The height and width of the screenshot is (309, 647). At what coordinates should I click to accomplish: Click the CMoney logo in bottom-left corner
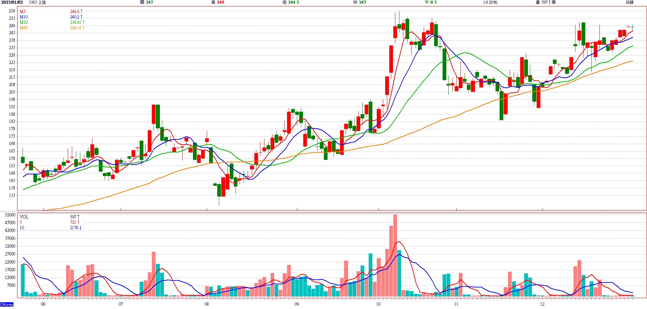(x=7, y=305)
